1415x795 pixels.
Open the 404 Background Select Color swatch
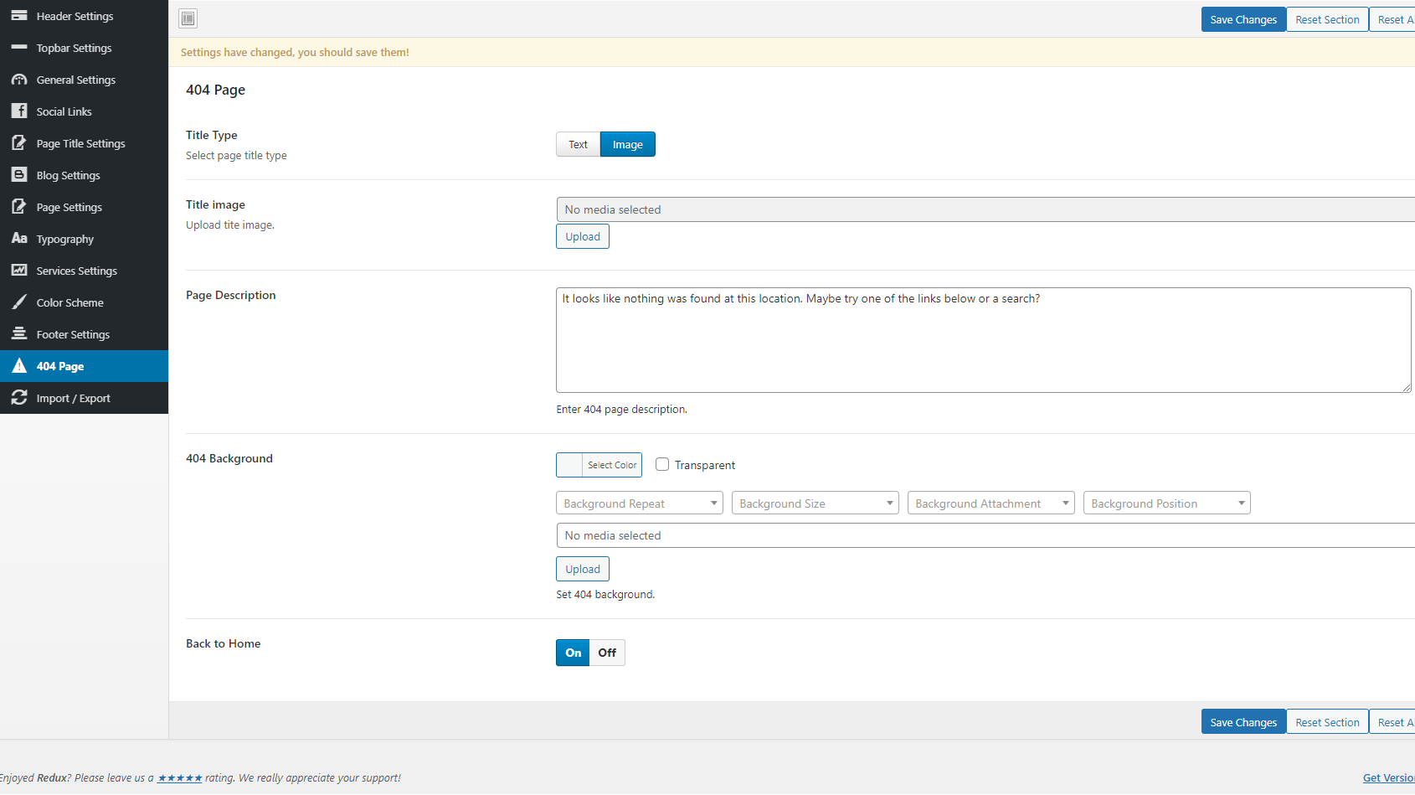(599, 465)
